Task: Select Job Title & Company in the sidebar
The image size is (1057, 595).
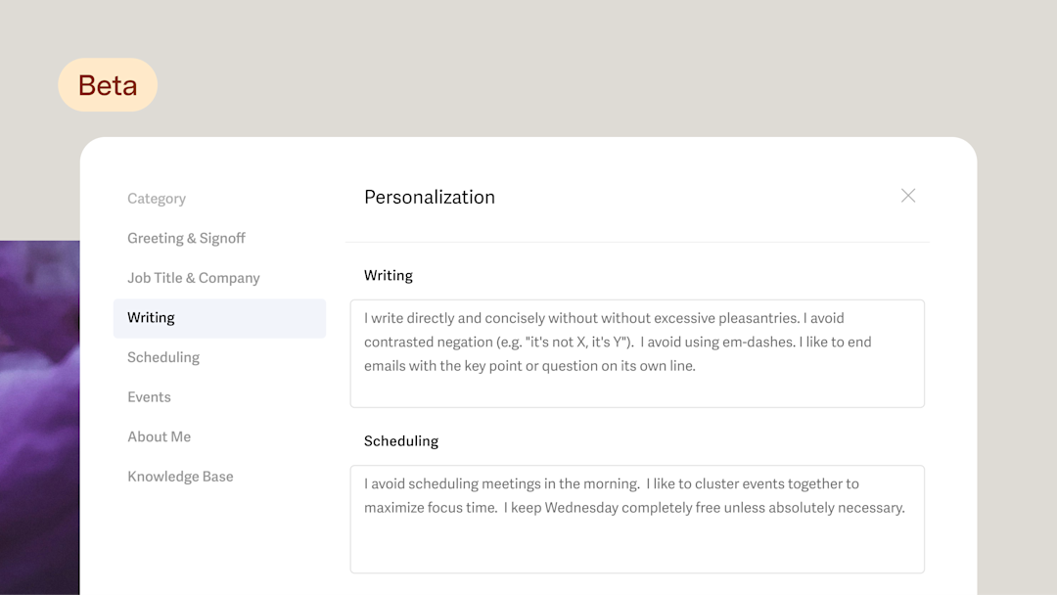Action: (x=194, y=278)
